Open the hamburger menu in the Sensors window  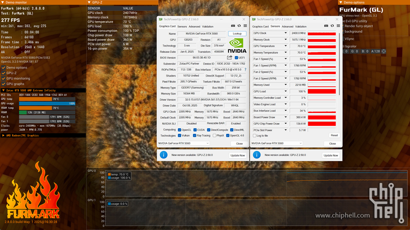click(338, 26)
